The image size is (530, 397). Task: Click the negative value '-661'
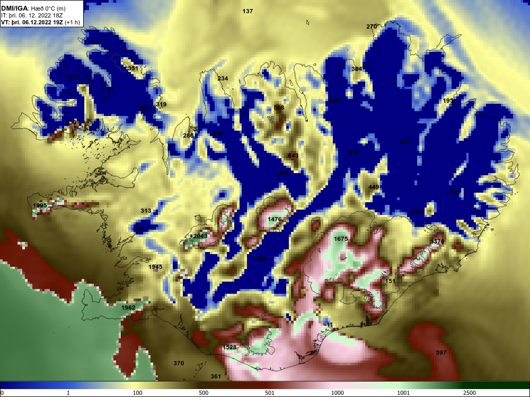(x=404, y=142)
